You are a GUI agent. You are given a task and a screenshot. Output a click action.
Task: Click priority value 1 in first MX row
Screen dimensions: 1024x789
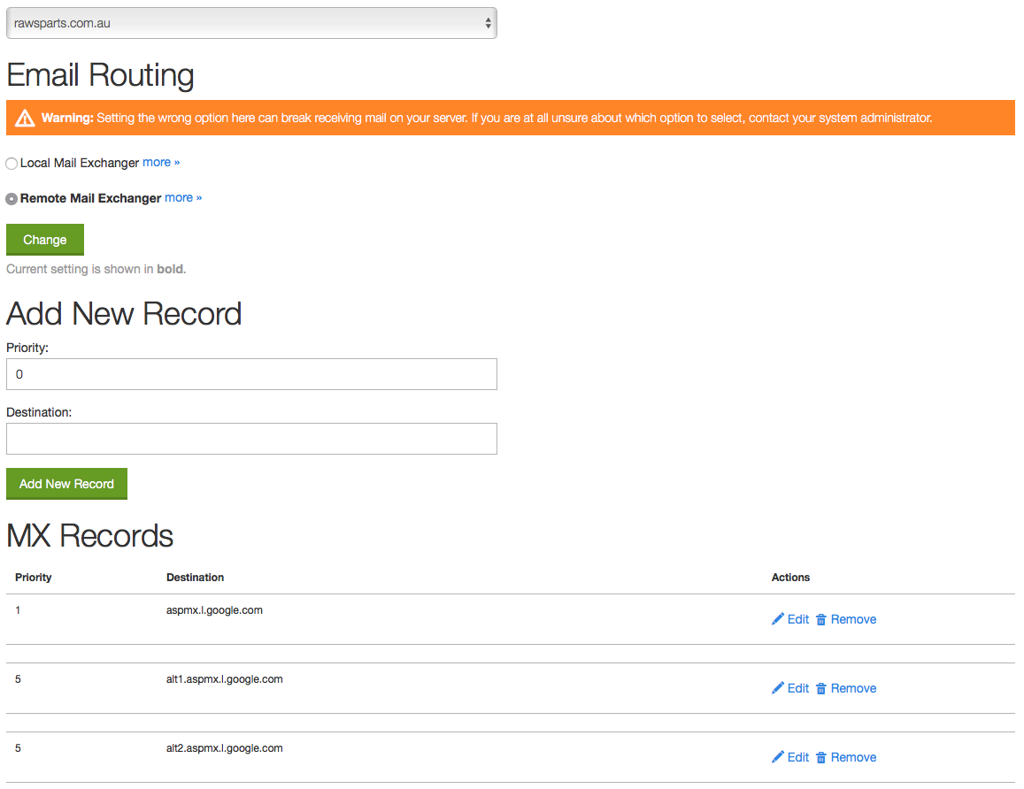tap(18, 610)
